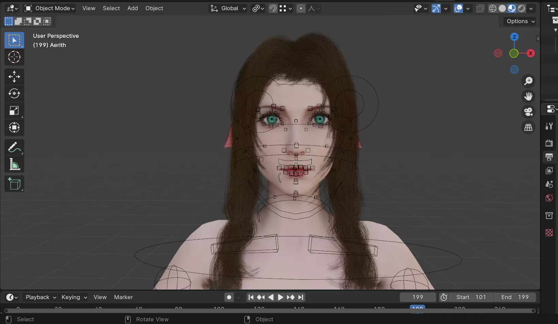Toggle viewport overlays

[x=459, y=9]
